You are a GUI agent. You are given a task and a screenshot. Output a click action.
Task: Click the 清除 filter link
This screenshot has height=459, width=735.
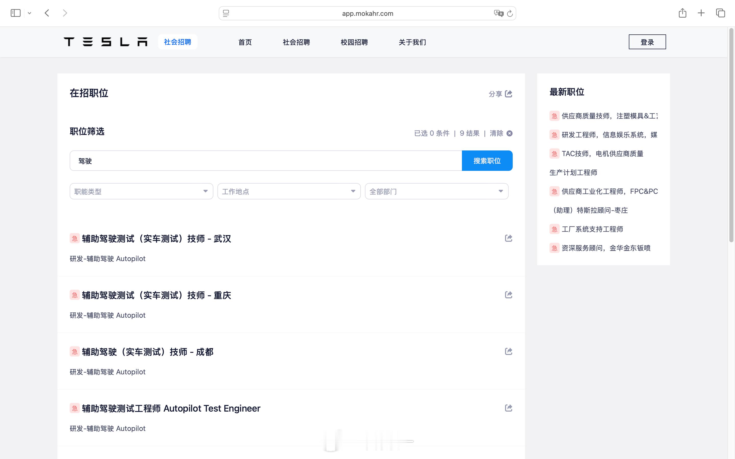pyautogui.click(x=496, y=133)
